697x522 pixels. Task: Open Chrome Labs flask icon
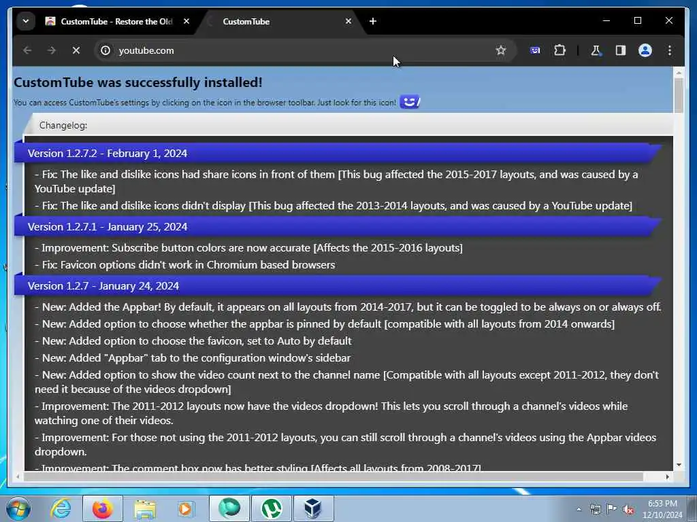point(596,50)
